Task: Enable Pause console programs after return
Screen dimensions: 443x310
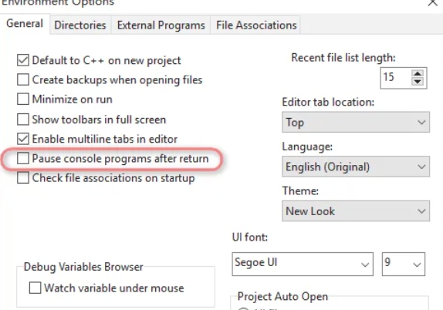Action: click(23, 158)
